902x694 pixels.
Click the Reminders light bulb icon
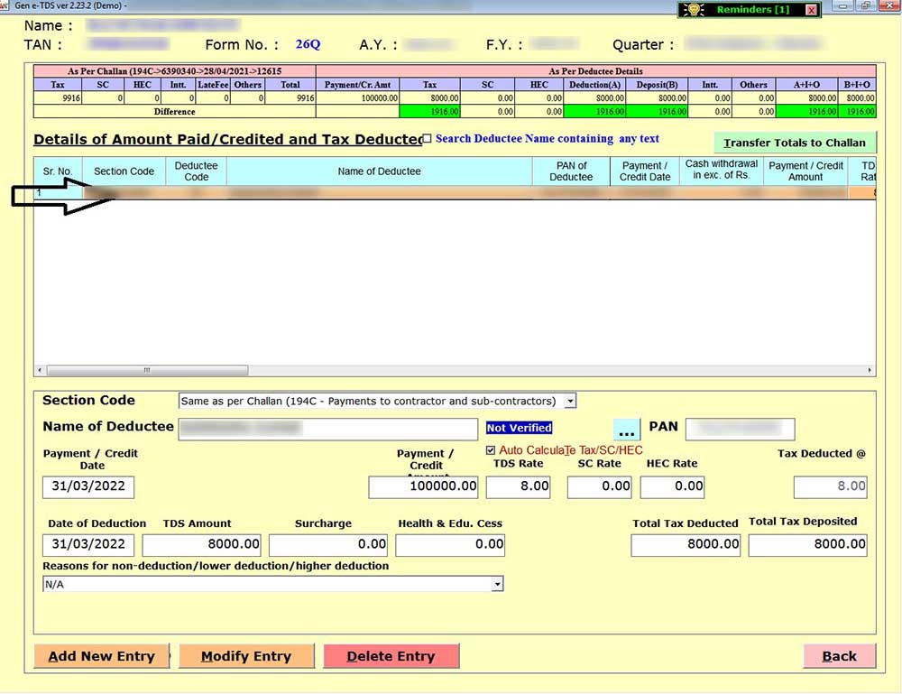click(x=693, y=10)
